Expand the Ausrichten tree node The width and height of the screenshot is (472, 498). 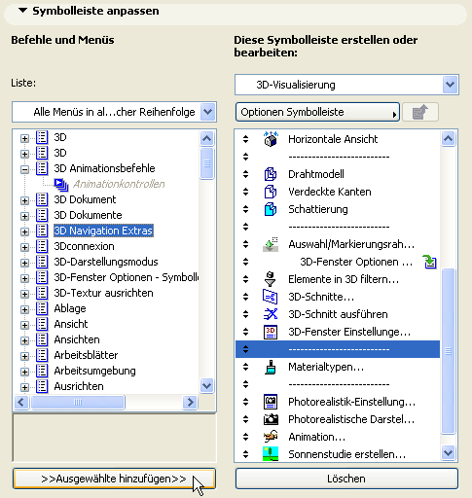[24, 387]
